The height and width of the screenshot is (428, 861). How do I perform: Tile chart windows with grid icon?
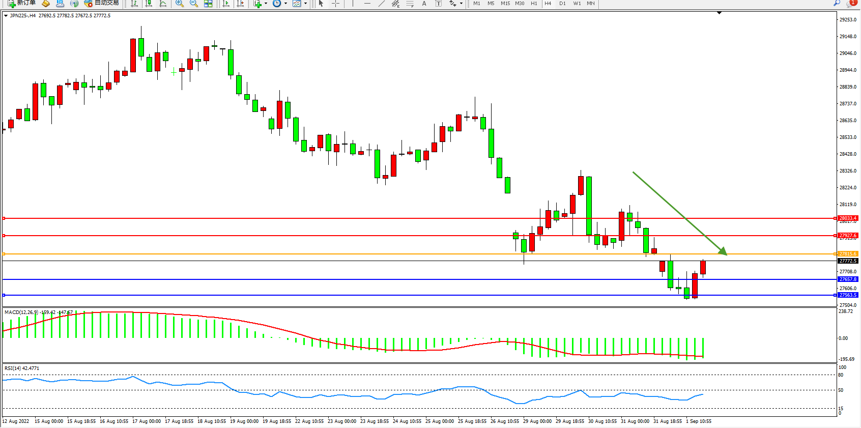coord(208,4)
